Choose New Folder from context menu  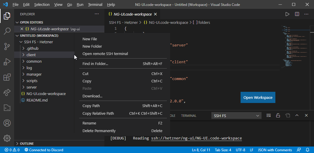(122, 46)
